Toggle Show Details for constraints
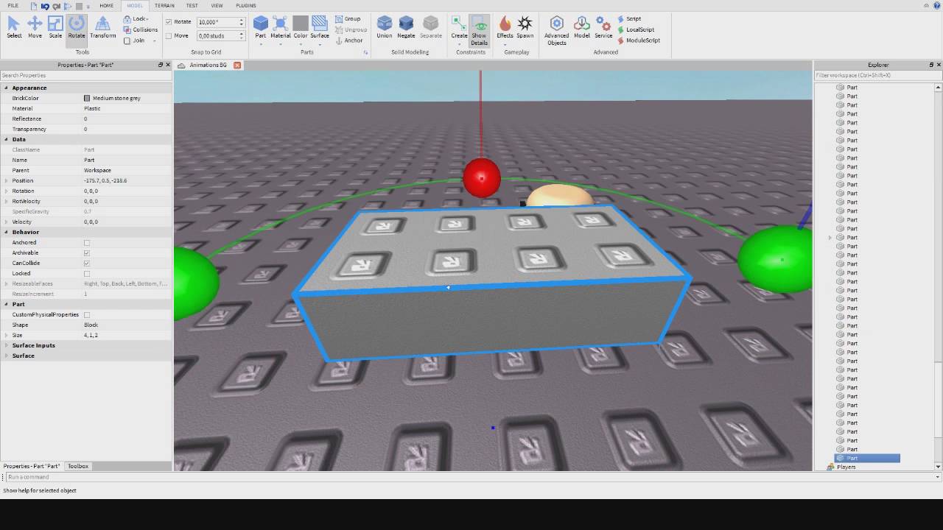This screenshot has width=943, height=530. (x=479, y=31)
